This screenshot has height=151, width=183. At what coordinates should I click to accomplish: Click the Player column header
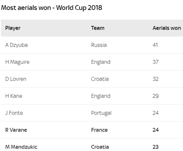(13, 28)
